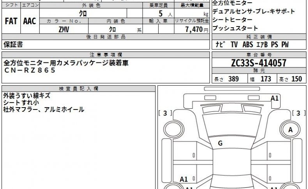Click the クロ value under 内装色

(112, 30)
